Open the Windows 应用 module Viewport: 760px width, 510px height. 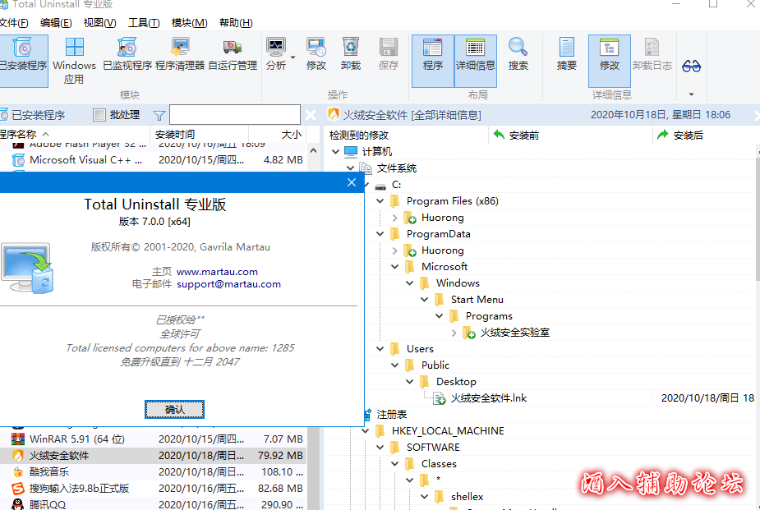click(x=74, y=61)
